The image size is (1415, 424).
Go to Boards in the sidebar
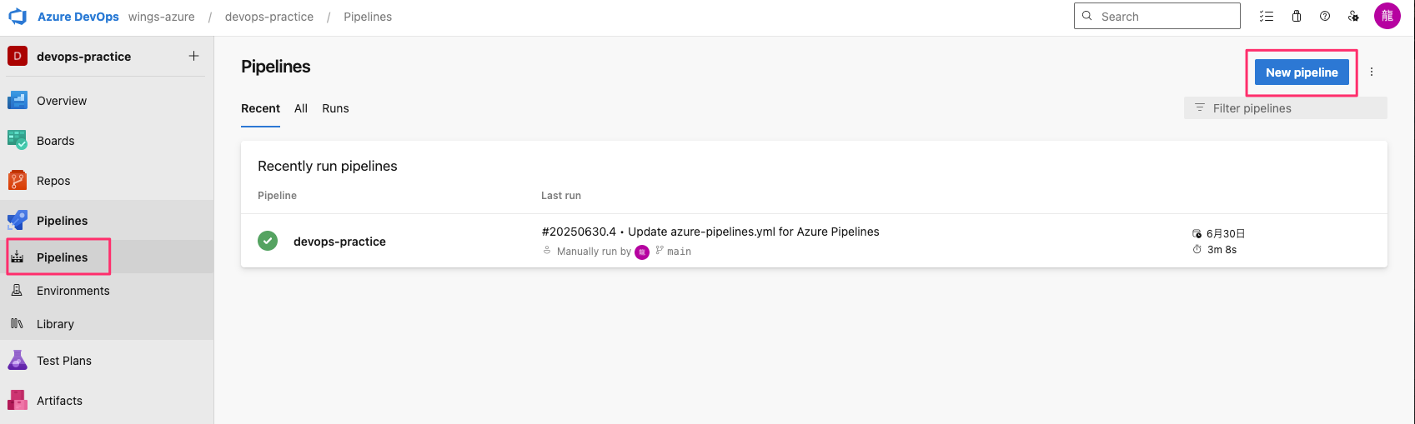click(x=55, y=141)
